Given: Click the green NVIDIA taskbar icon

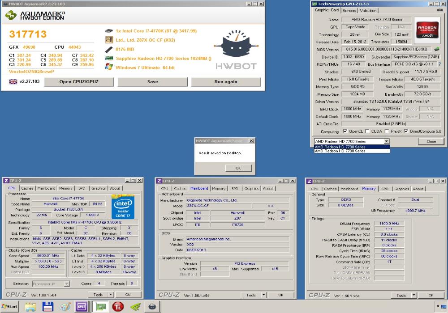Looking at the screenshot, I should click(135, 307).
